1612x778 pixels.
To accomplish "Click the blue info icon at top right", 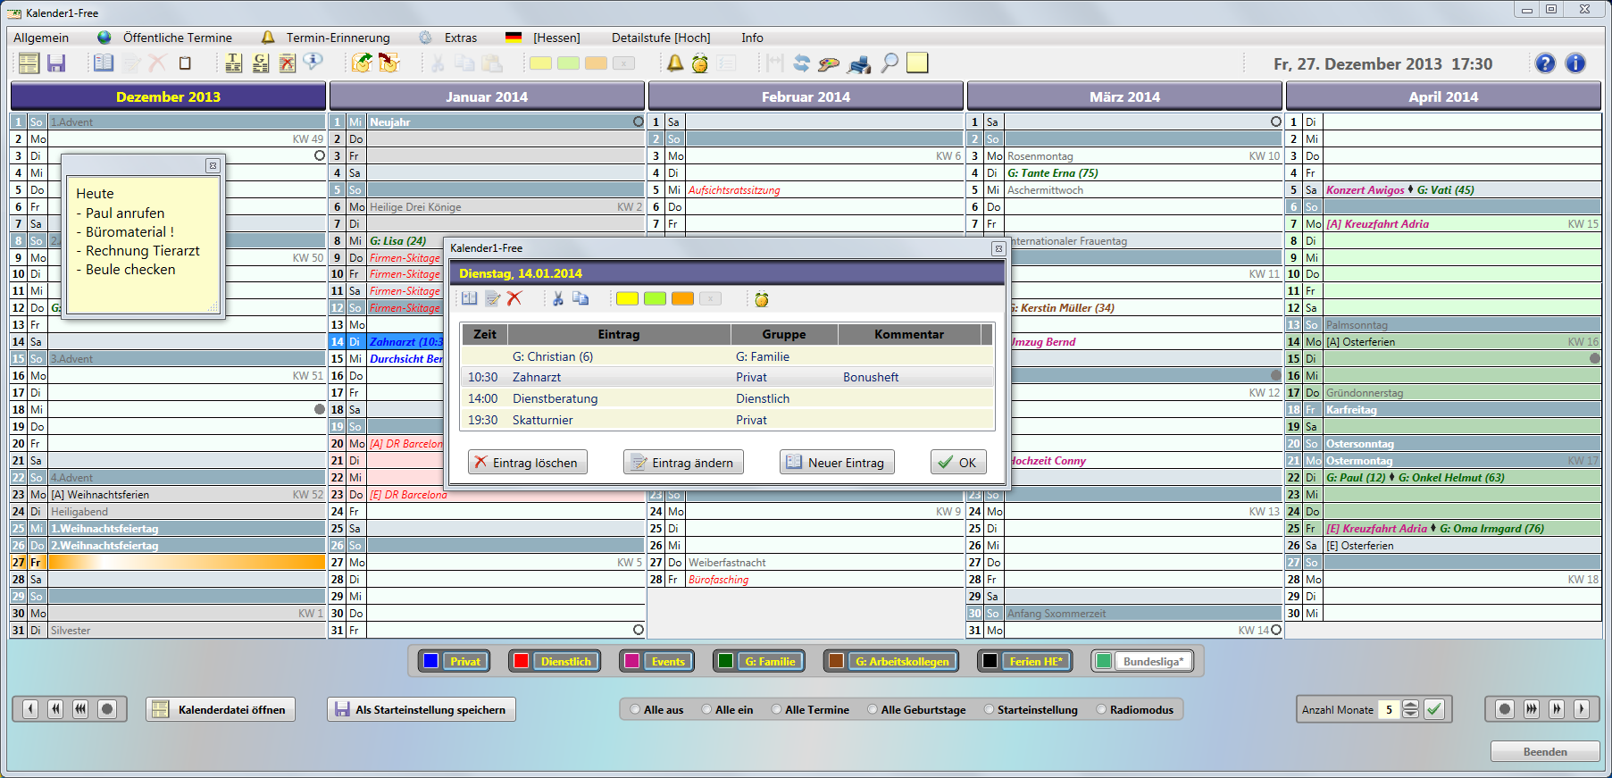I will (1575, 63).
